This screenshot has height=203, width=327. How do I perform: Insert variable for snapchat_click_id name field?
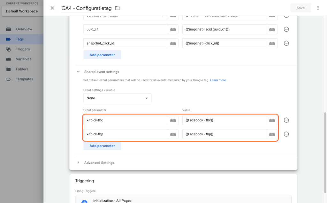[173, 43]
